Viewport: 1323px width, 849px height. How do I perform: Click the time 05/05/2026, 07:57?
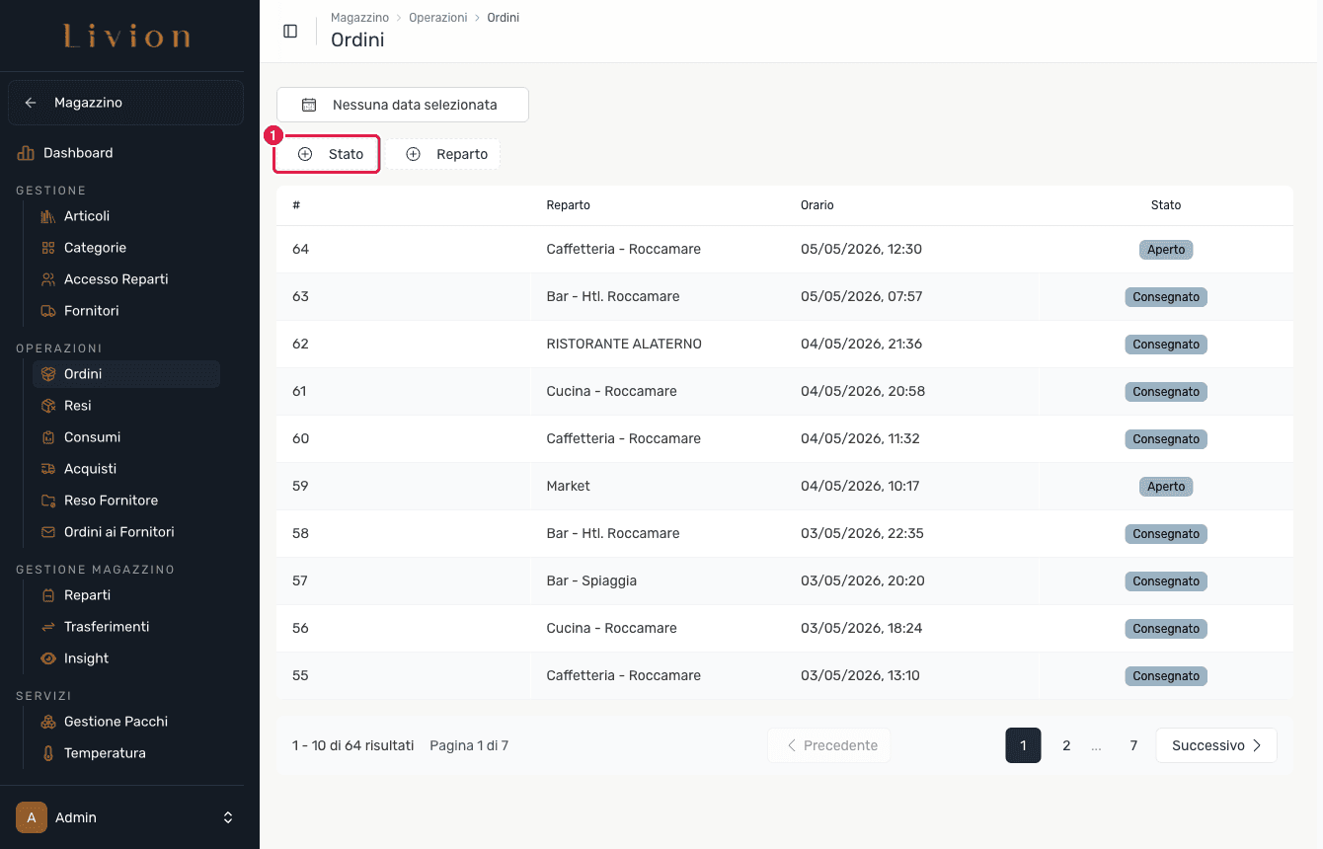862,297
